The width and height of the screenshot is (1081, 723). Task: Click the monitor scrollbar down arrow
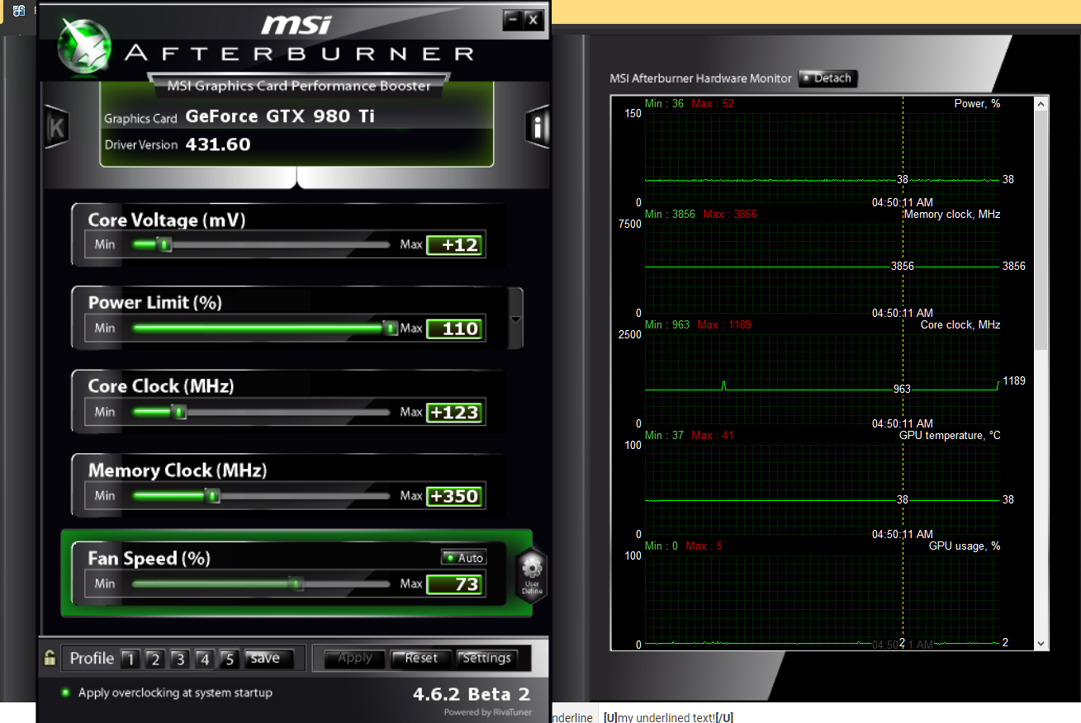1041,643
